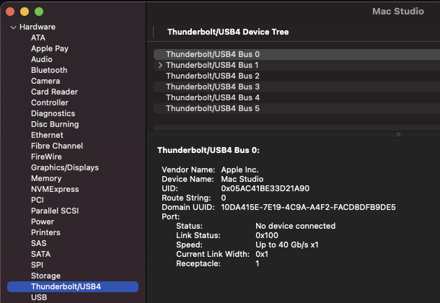Open the Ethernet category
This screenshot has width=440, height=303.
pos(47,135)
